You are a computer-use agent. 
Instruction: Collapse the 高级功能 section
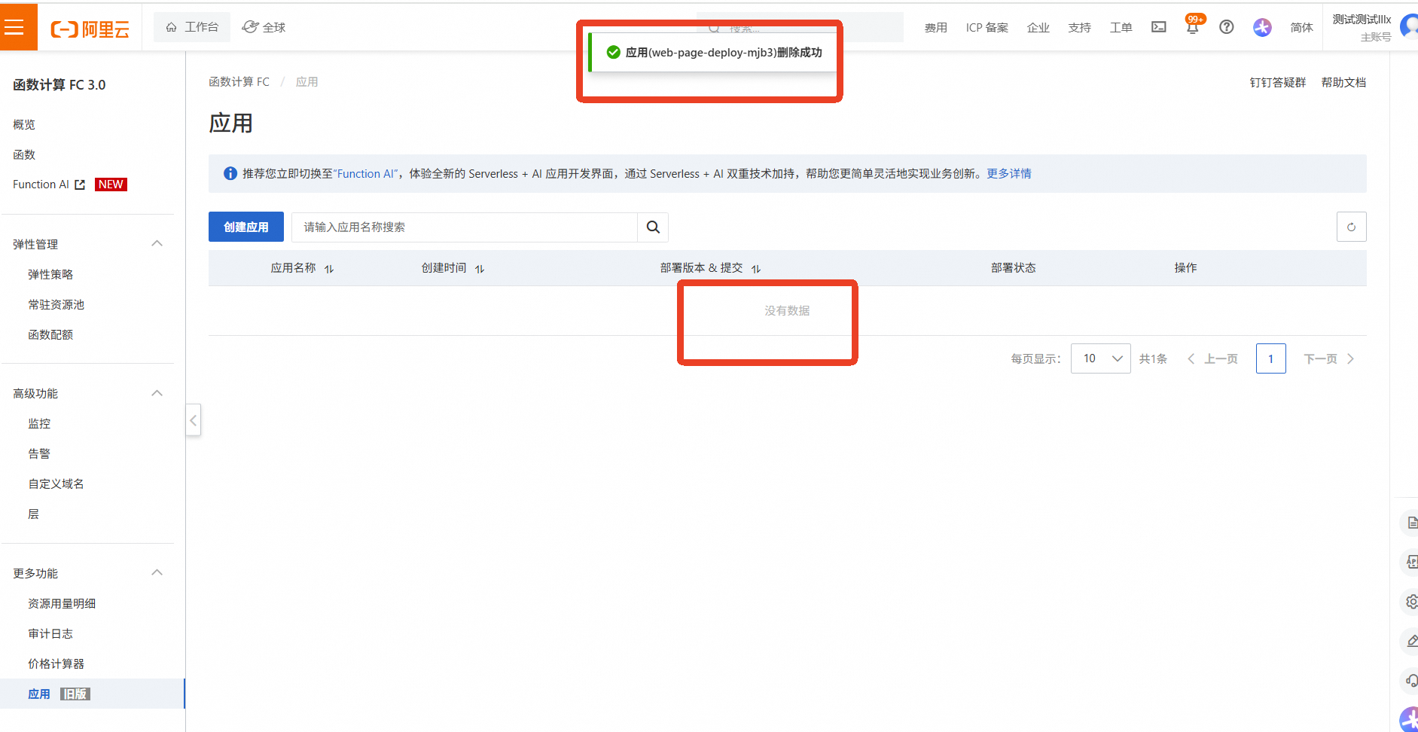pos(157,393)
